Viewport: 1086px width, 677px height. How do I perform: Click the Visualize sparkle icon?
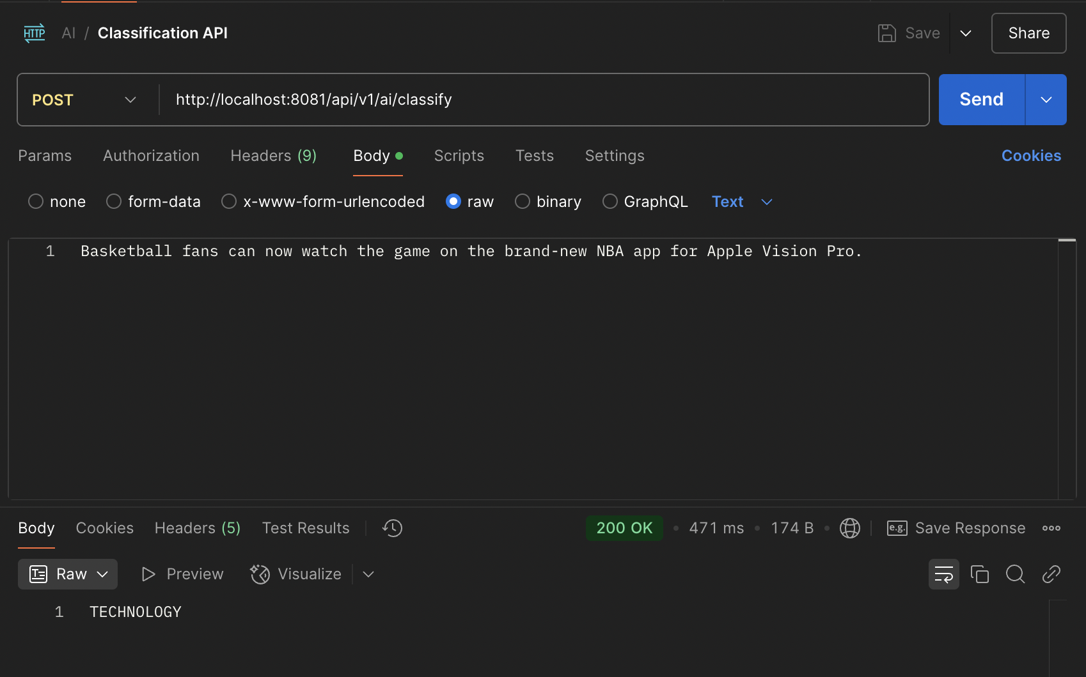pyautogui.click(x=260, y=574)
